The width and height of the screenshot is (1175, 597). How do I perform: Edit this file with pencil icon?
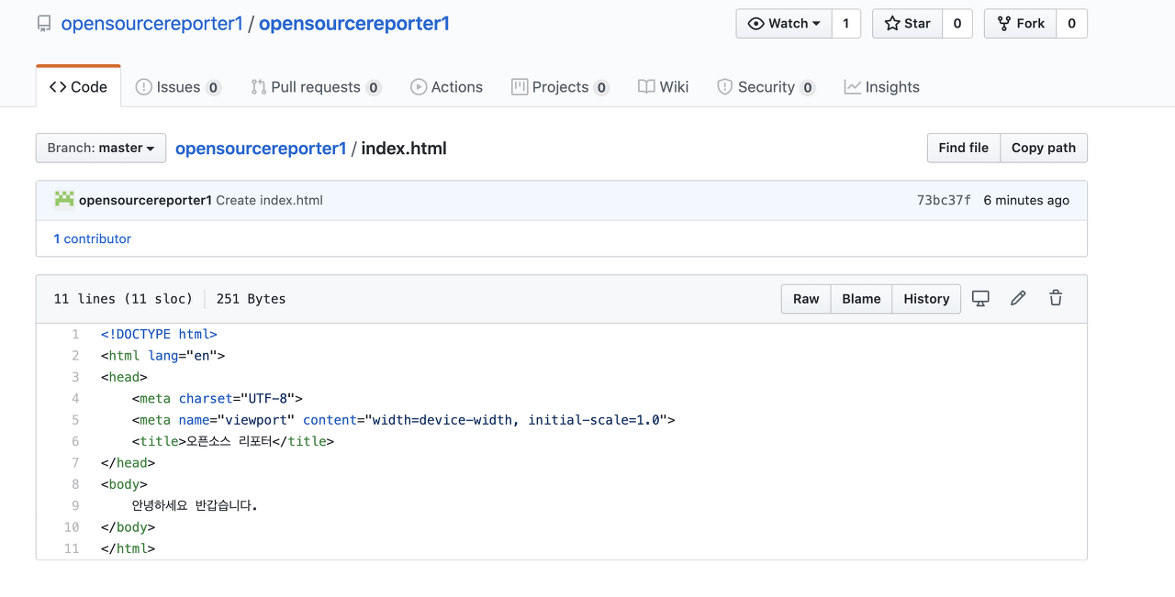tap(1018, 298)
